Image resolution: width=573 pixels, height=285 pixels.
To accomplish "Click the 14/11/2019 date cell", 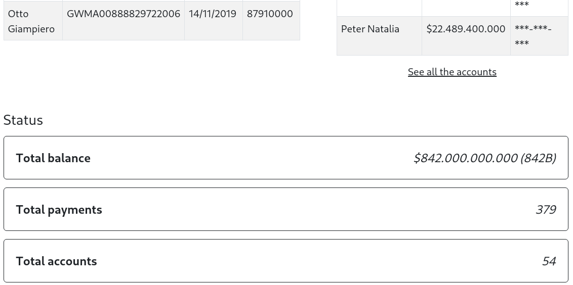I will (213, 14).
